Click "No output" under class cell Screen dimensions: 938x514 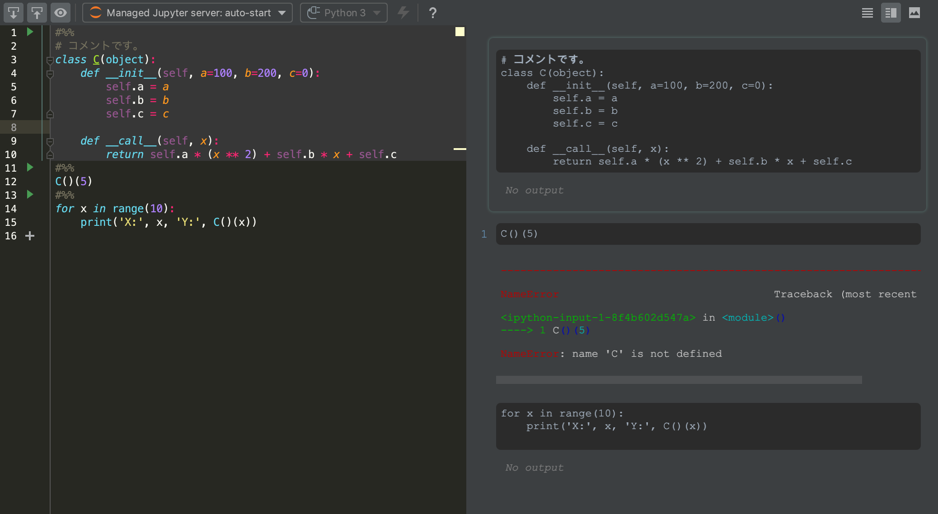tap(535, 191)
